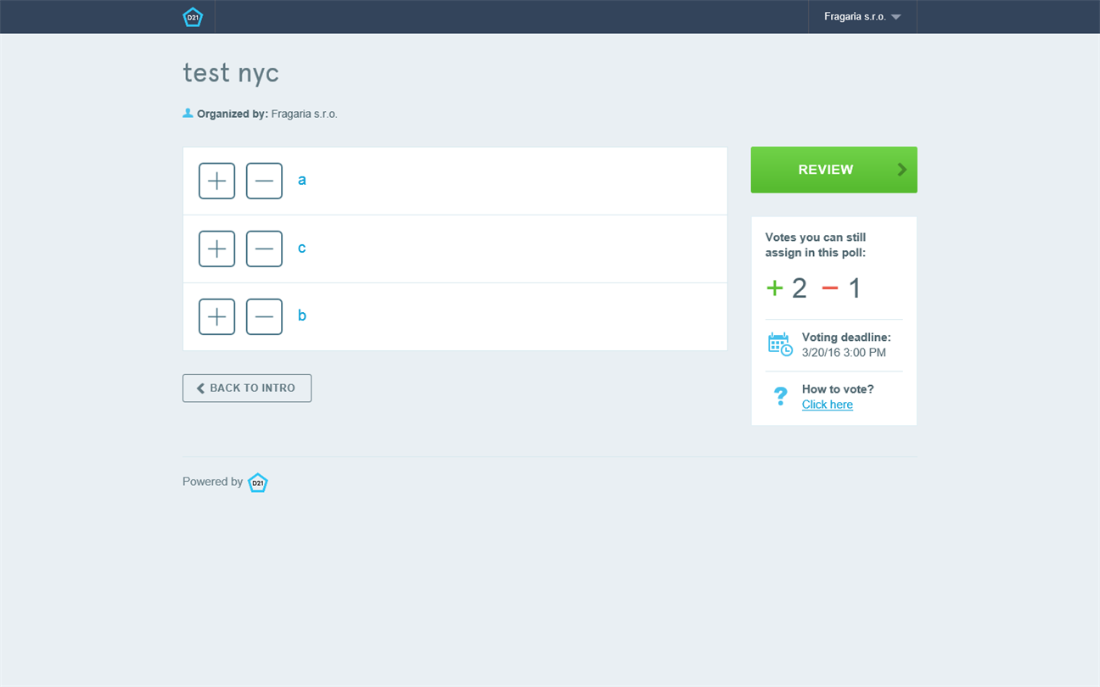Click the question mark help icon
This screenshot has width=1100, height=687.
coord(780,396)
